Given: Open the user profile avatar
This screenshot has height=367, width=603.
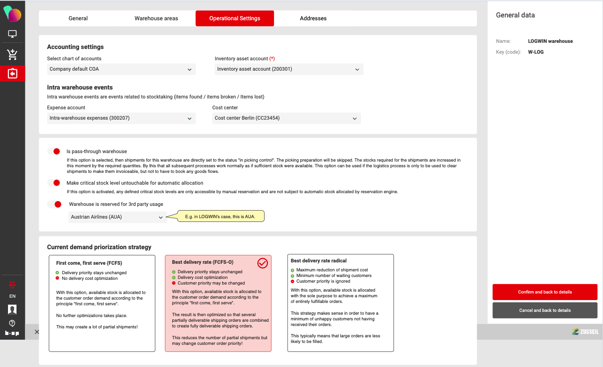Looking at the screenshot, I should click(12, 310).
